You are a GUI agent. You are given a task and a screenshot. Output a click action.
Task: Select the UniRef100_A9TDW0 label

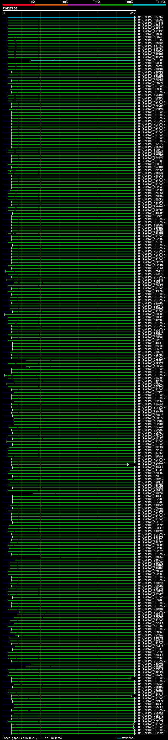(x=151, y=60)
